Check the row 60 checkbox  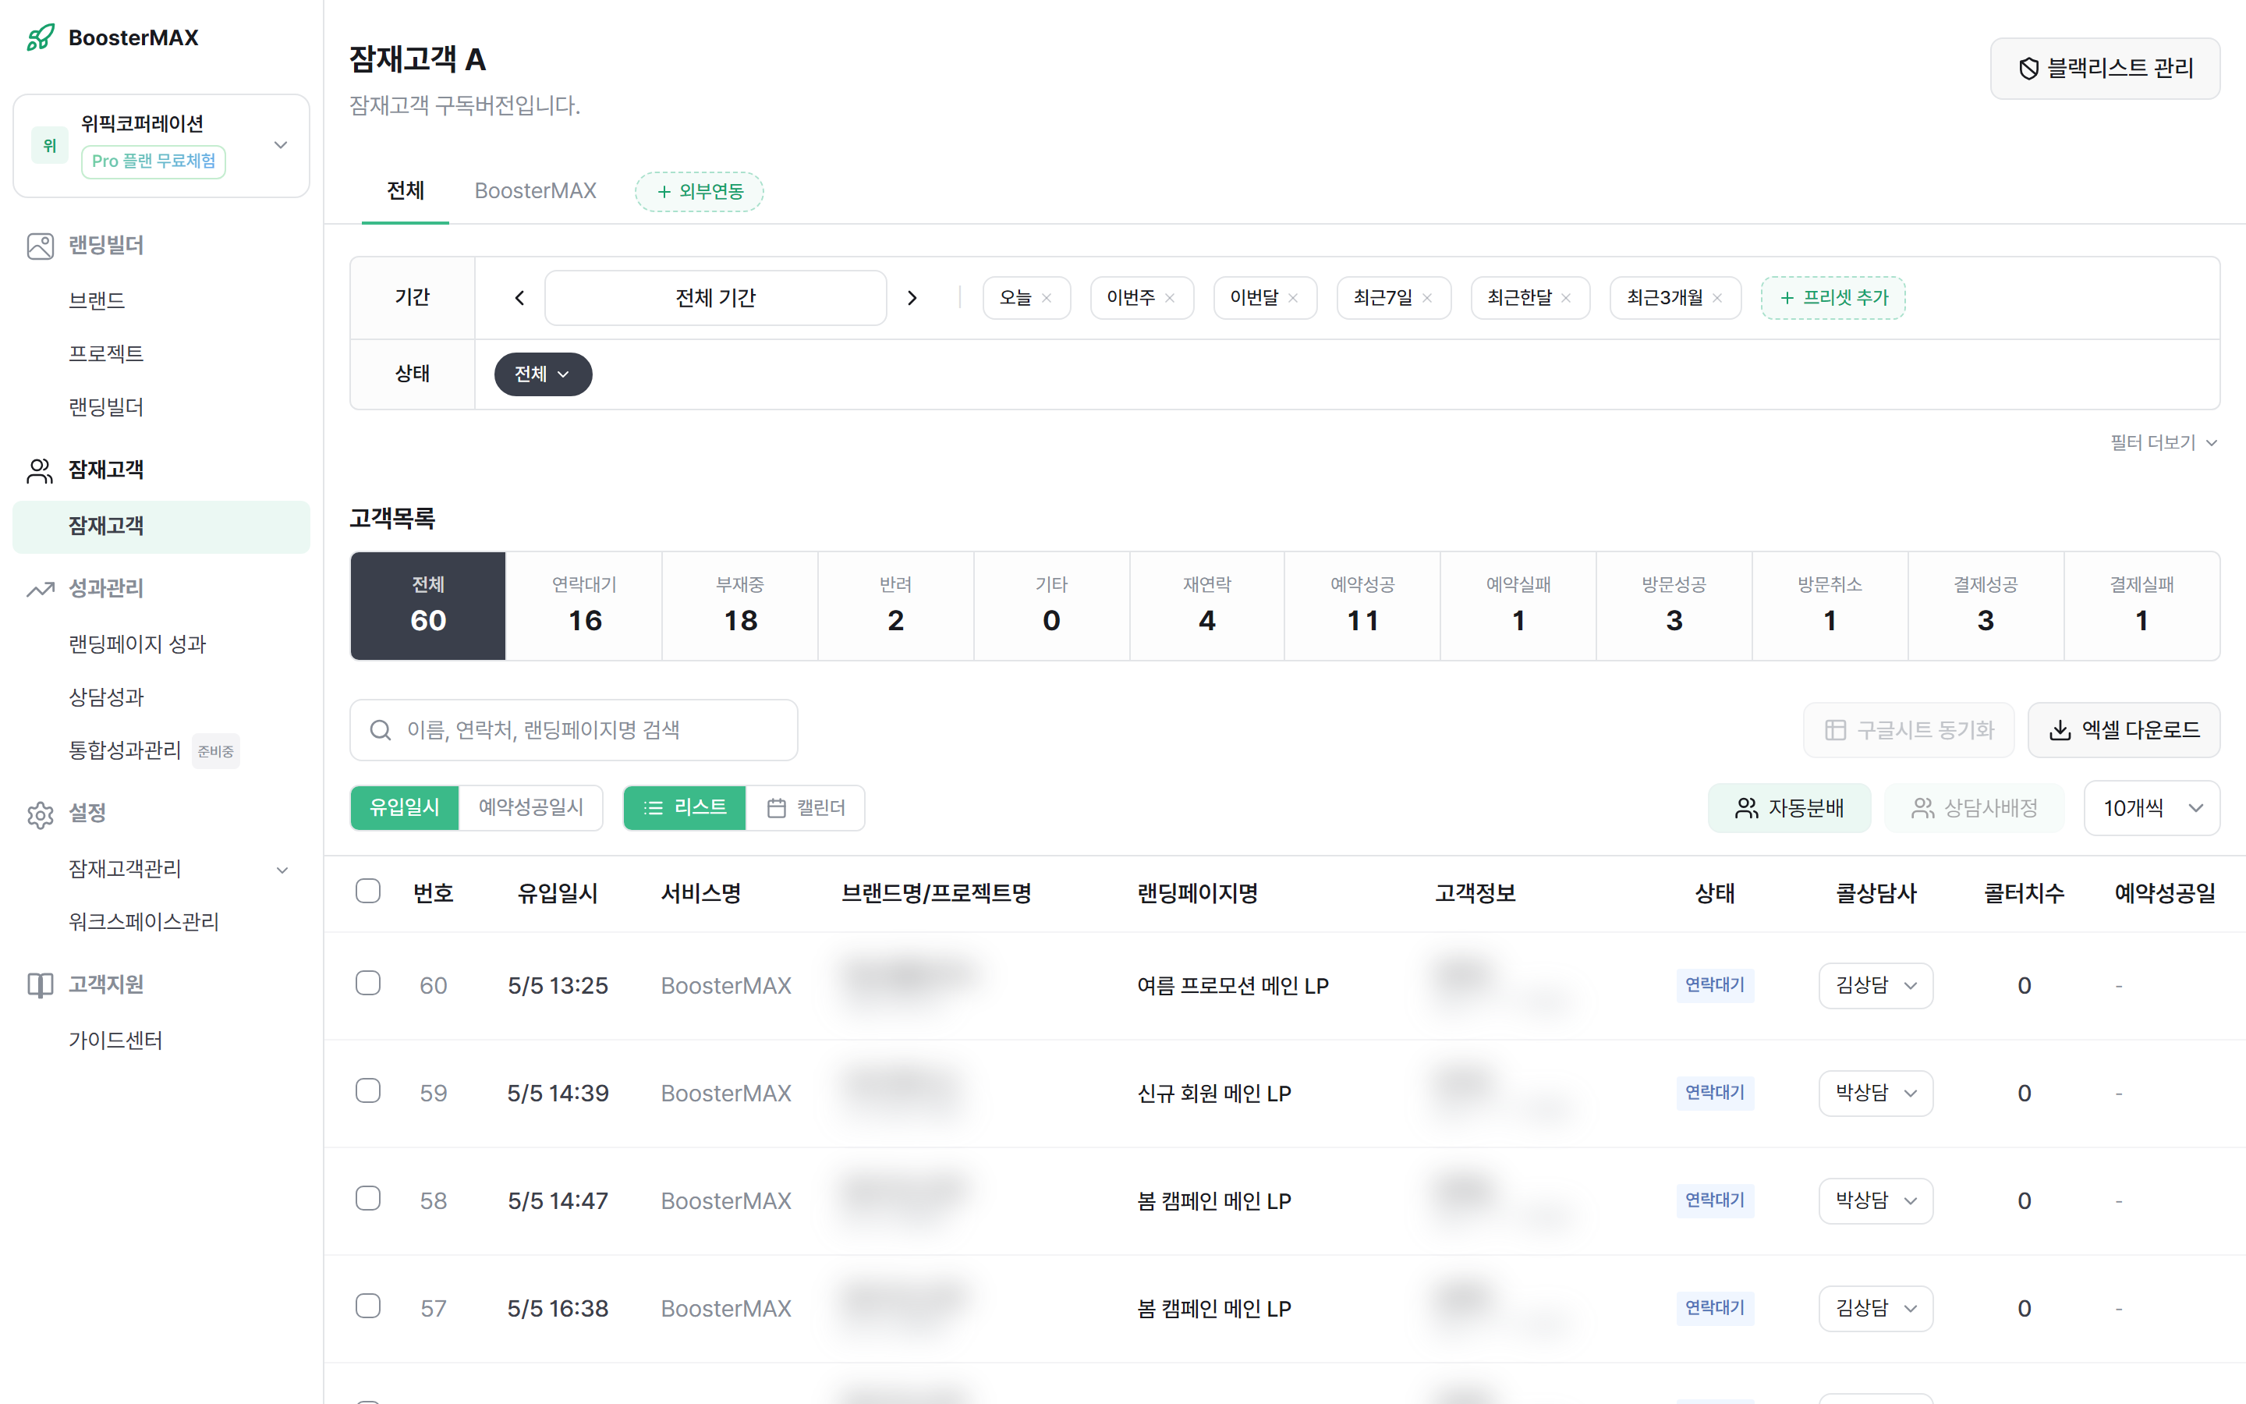(368, 984)
